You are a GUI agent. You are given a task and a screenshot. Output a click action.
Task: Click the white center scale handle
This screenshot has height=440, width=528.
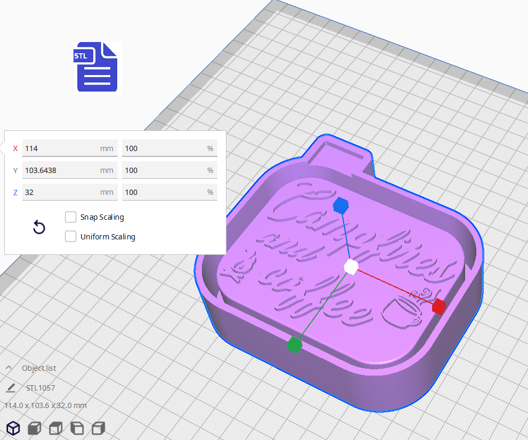click(351, 267)
